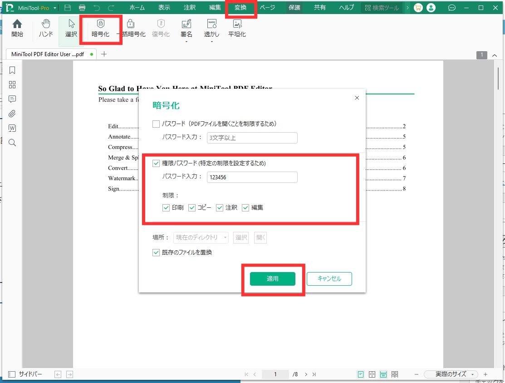Toggle the Sidebar (サイドバー) visibility
The image size is (505, 383).
tap(25, 374)
